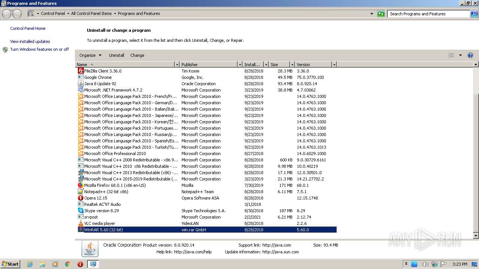Viewport: 479px width, 269px height.
Task: Expand the Control Panel breadcrumb arrow
Action: (68, 14)
